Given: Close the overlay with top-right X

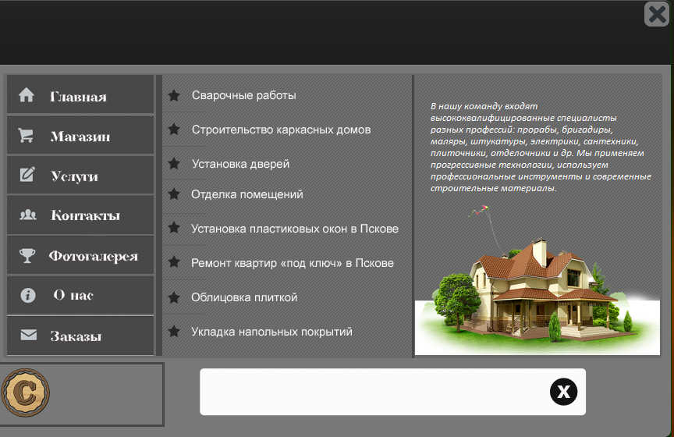Looking at the screenshot, I should 657,14.
